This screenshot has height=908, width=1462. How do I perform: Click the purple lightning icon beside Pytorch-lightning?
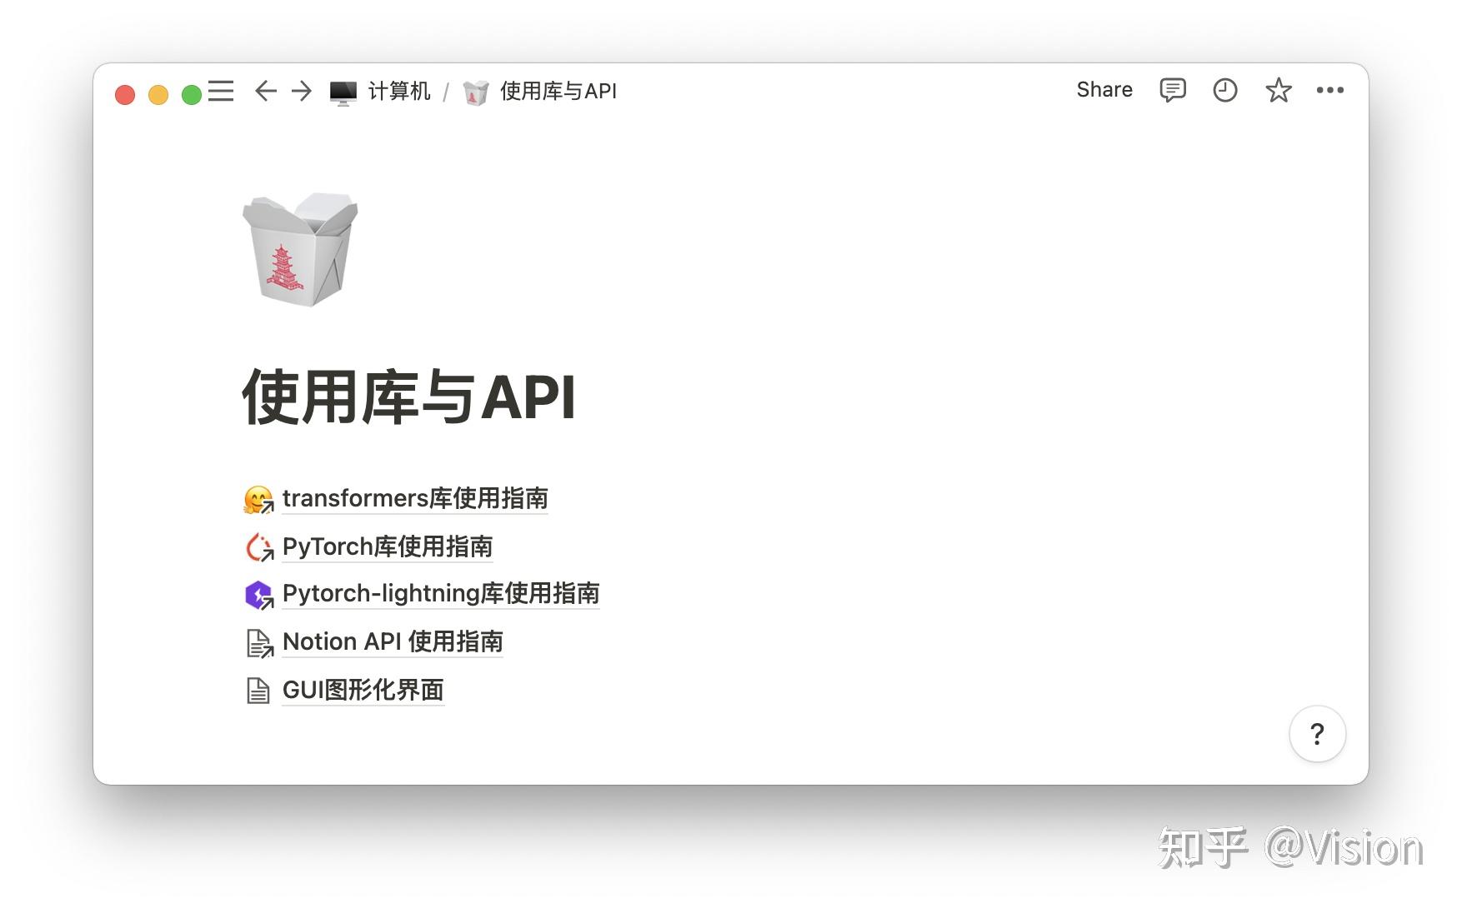(258, 594)
